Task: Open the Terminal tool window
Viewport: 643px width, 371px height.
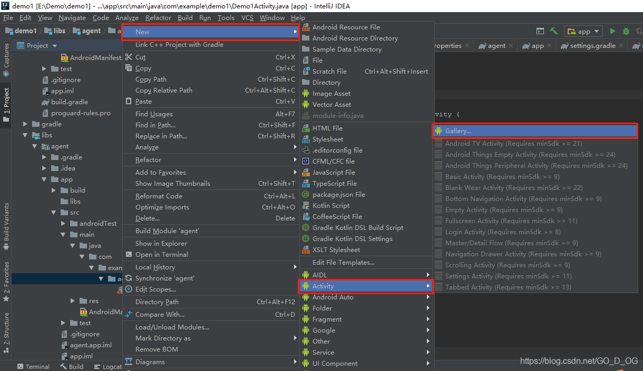Action: (33, 367)
